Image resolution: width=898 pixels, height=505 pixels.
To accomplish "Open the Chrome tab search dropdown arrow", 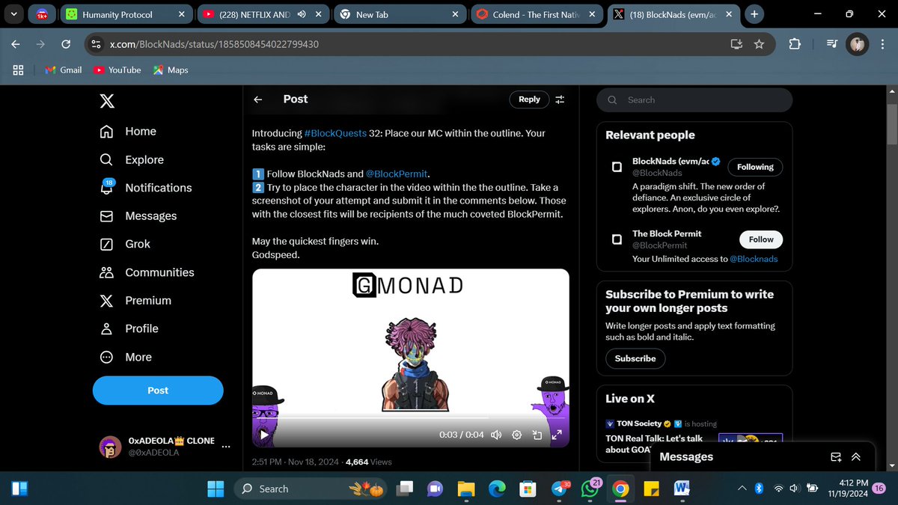I will tap(13, 13).
